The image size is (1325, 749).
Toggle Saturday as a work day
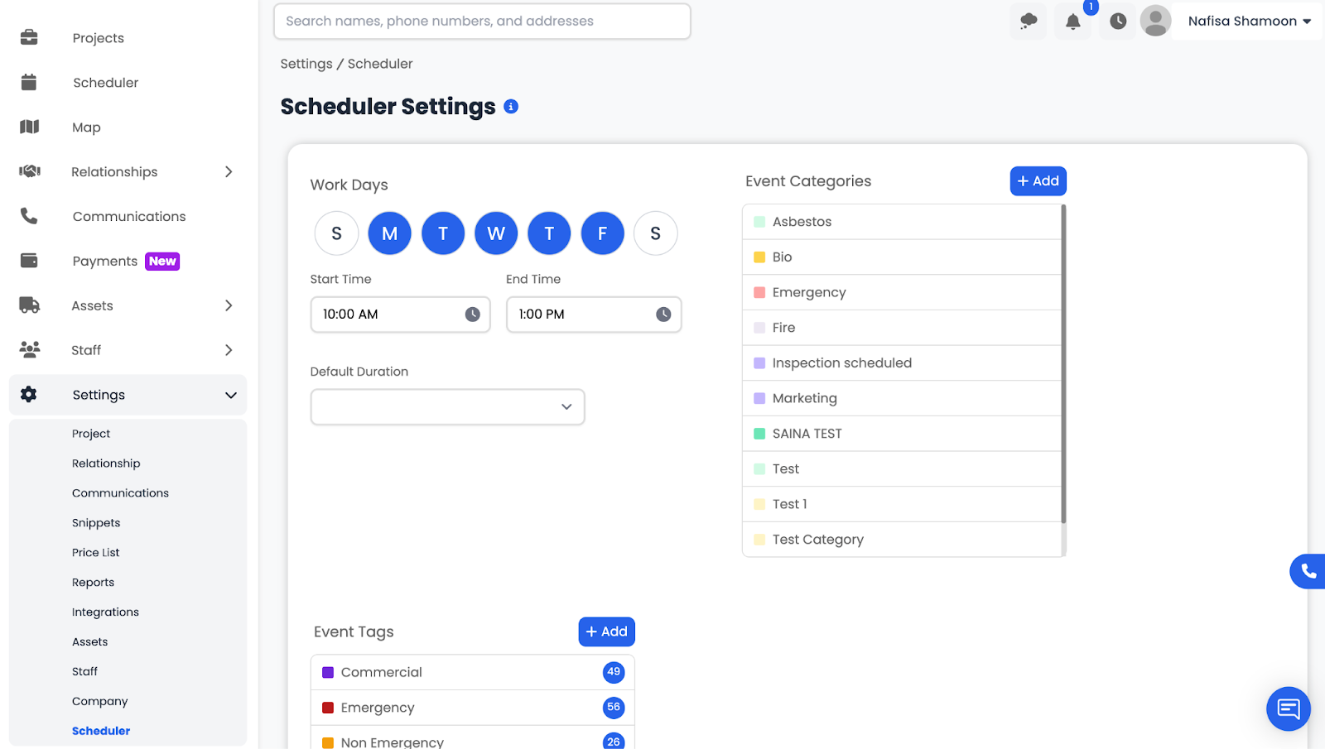(655, 233)
